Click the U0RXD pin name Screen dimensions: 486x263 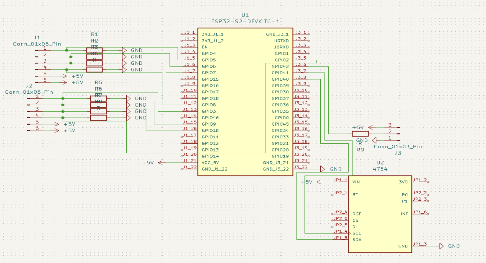point(281,47)
